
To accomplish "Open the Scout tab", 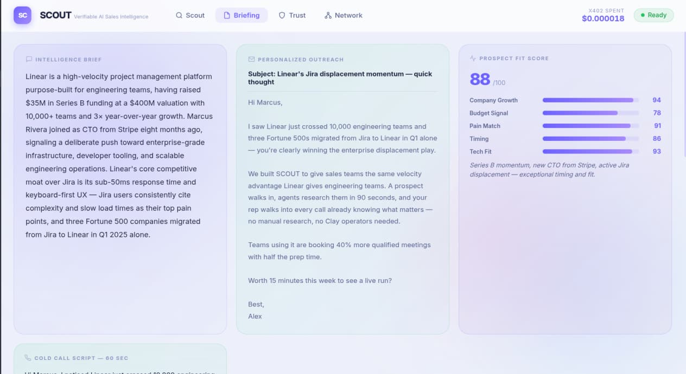I will [190, 15].
